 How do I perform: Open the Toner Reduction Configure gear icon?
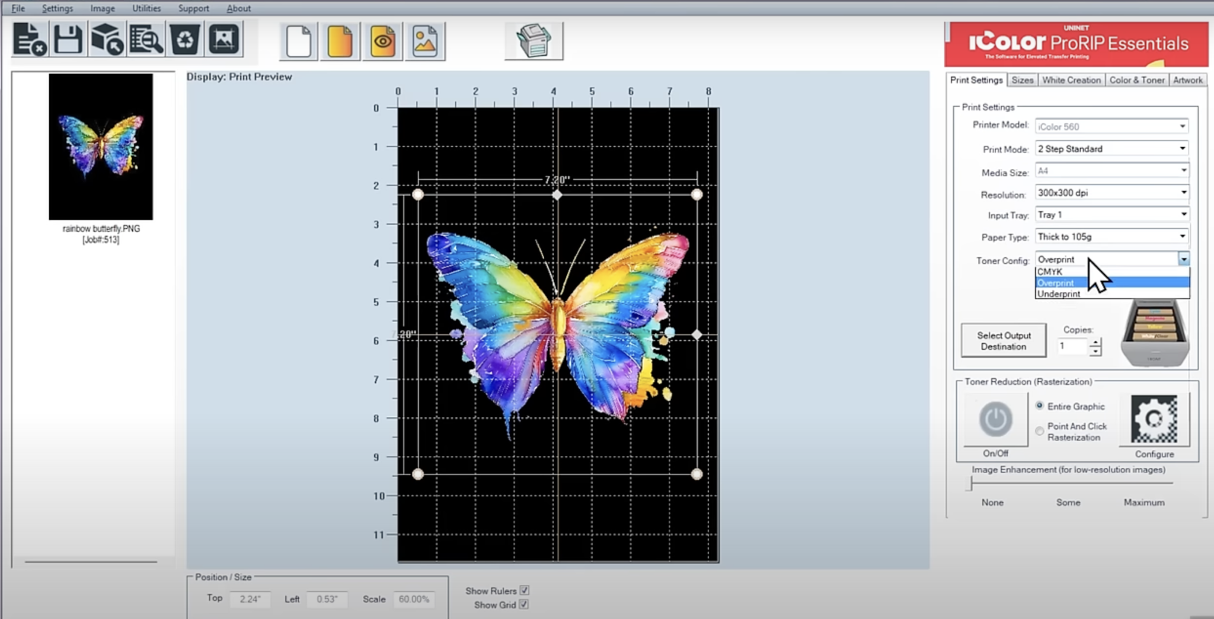point(1154,420)
